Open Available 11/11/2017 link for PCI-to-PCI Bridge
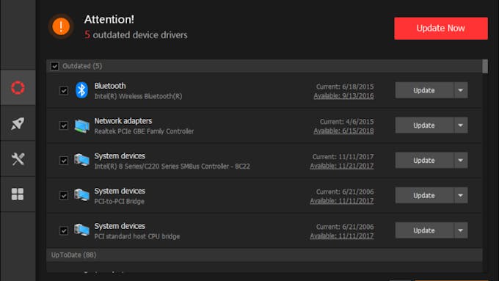 (342, 201)
